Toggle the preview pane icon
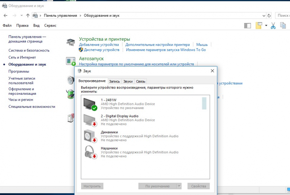Image resolution: width=290 pixels, height=195 pixels. pyautogui.click(x=248, y=26)
